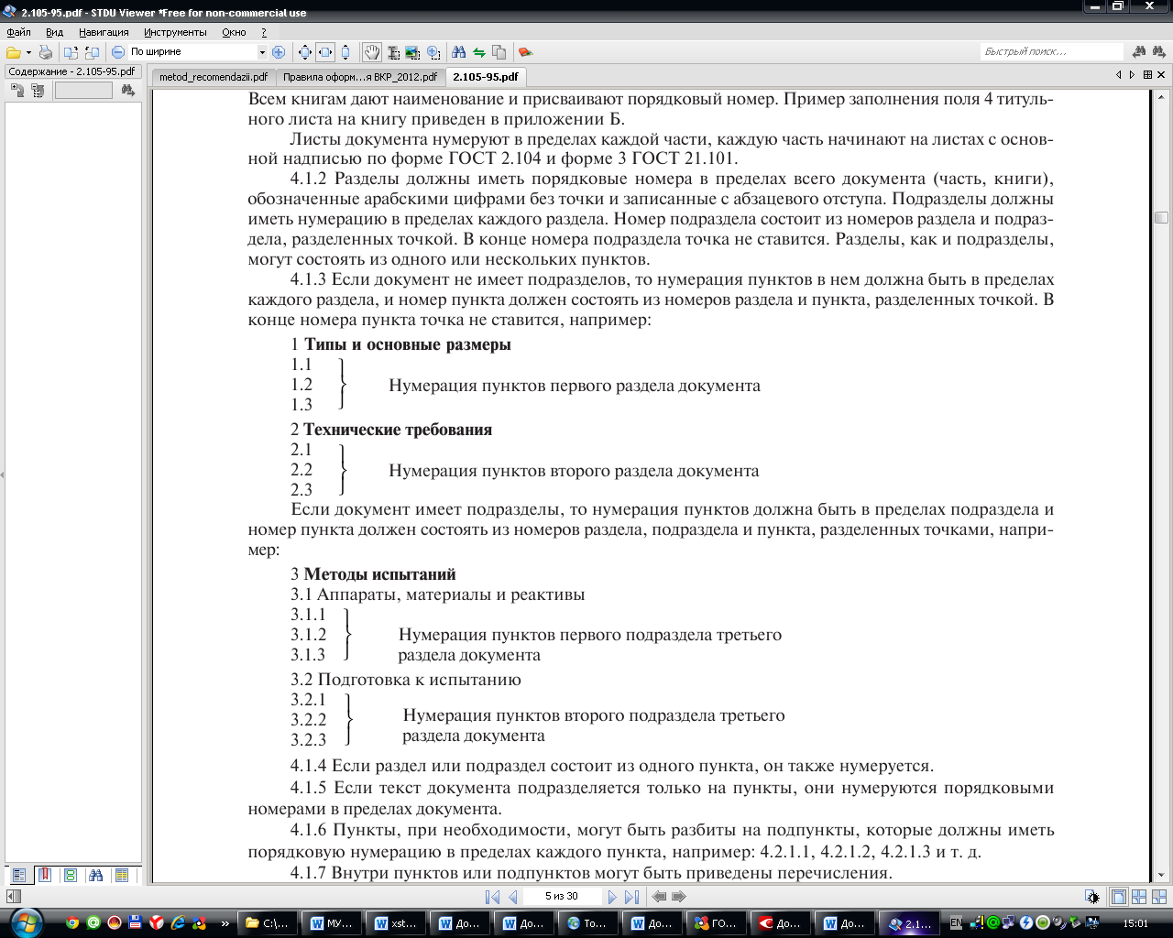Screen dimensions: 1173x938
Task: Click next tab arrow at tab bar right
Action: coord(1132,75)
